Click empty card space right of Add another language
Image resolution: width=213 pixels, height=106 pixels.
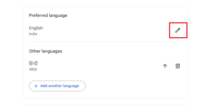[x=133, y=86]
